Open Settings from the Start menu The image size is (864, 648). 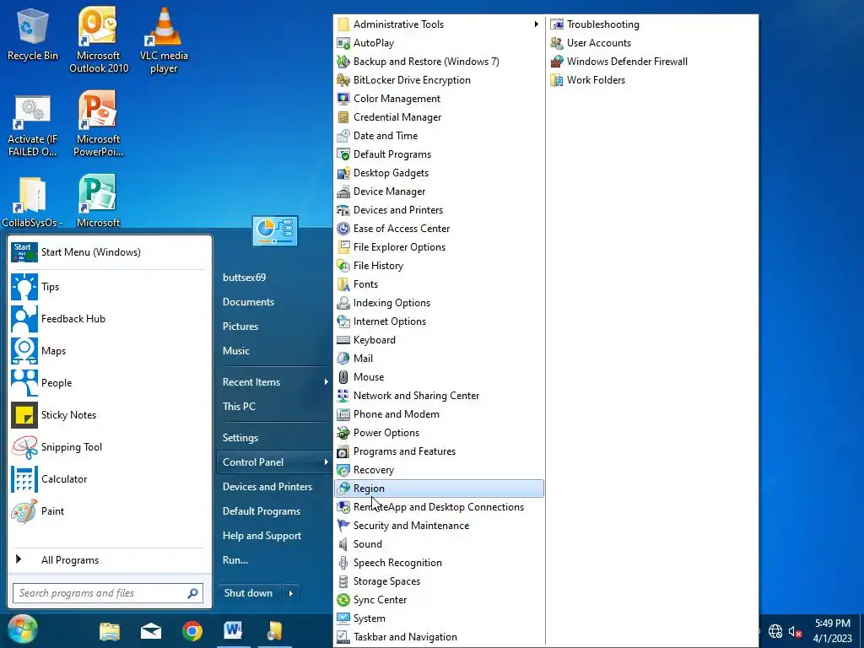tap(274, 438)
